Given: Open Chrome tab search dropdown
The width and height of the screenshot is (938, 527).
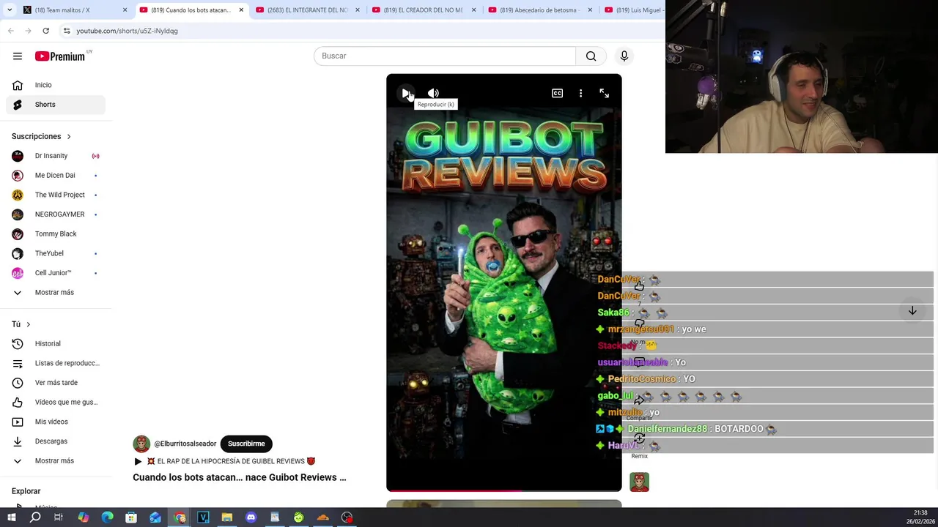Looking at the screenshot, I should (9, 10).
